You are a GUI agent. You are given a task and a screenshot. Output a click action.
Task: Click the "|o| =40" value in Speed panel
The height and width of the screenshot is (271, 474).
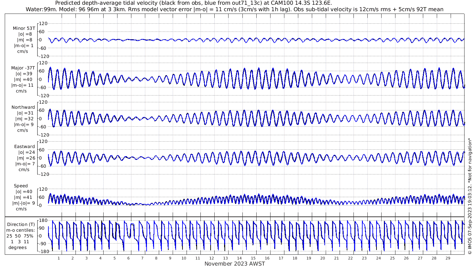tap(24, 192)
